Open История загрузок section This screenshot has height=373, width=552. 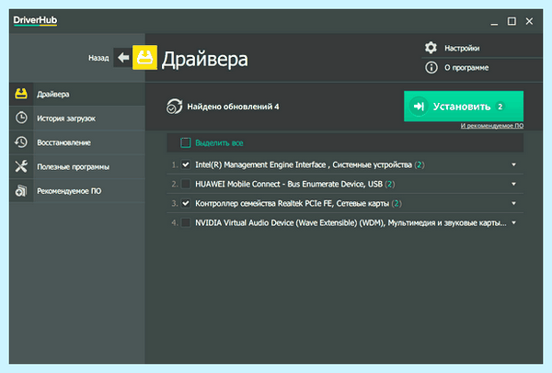[x=77, y=119]
